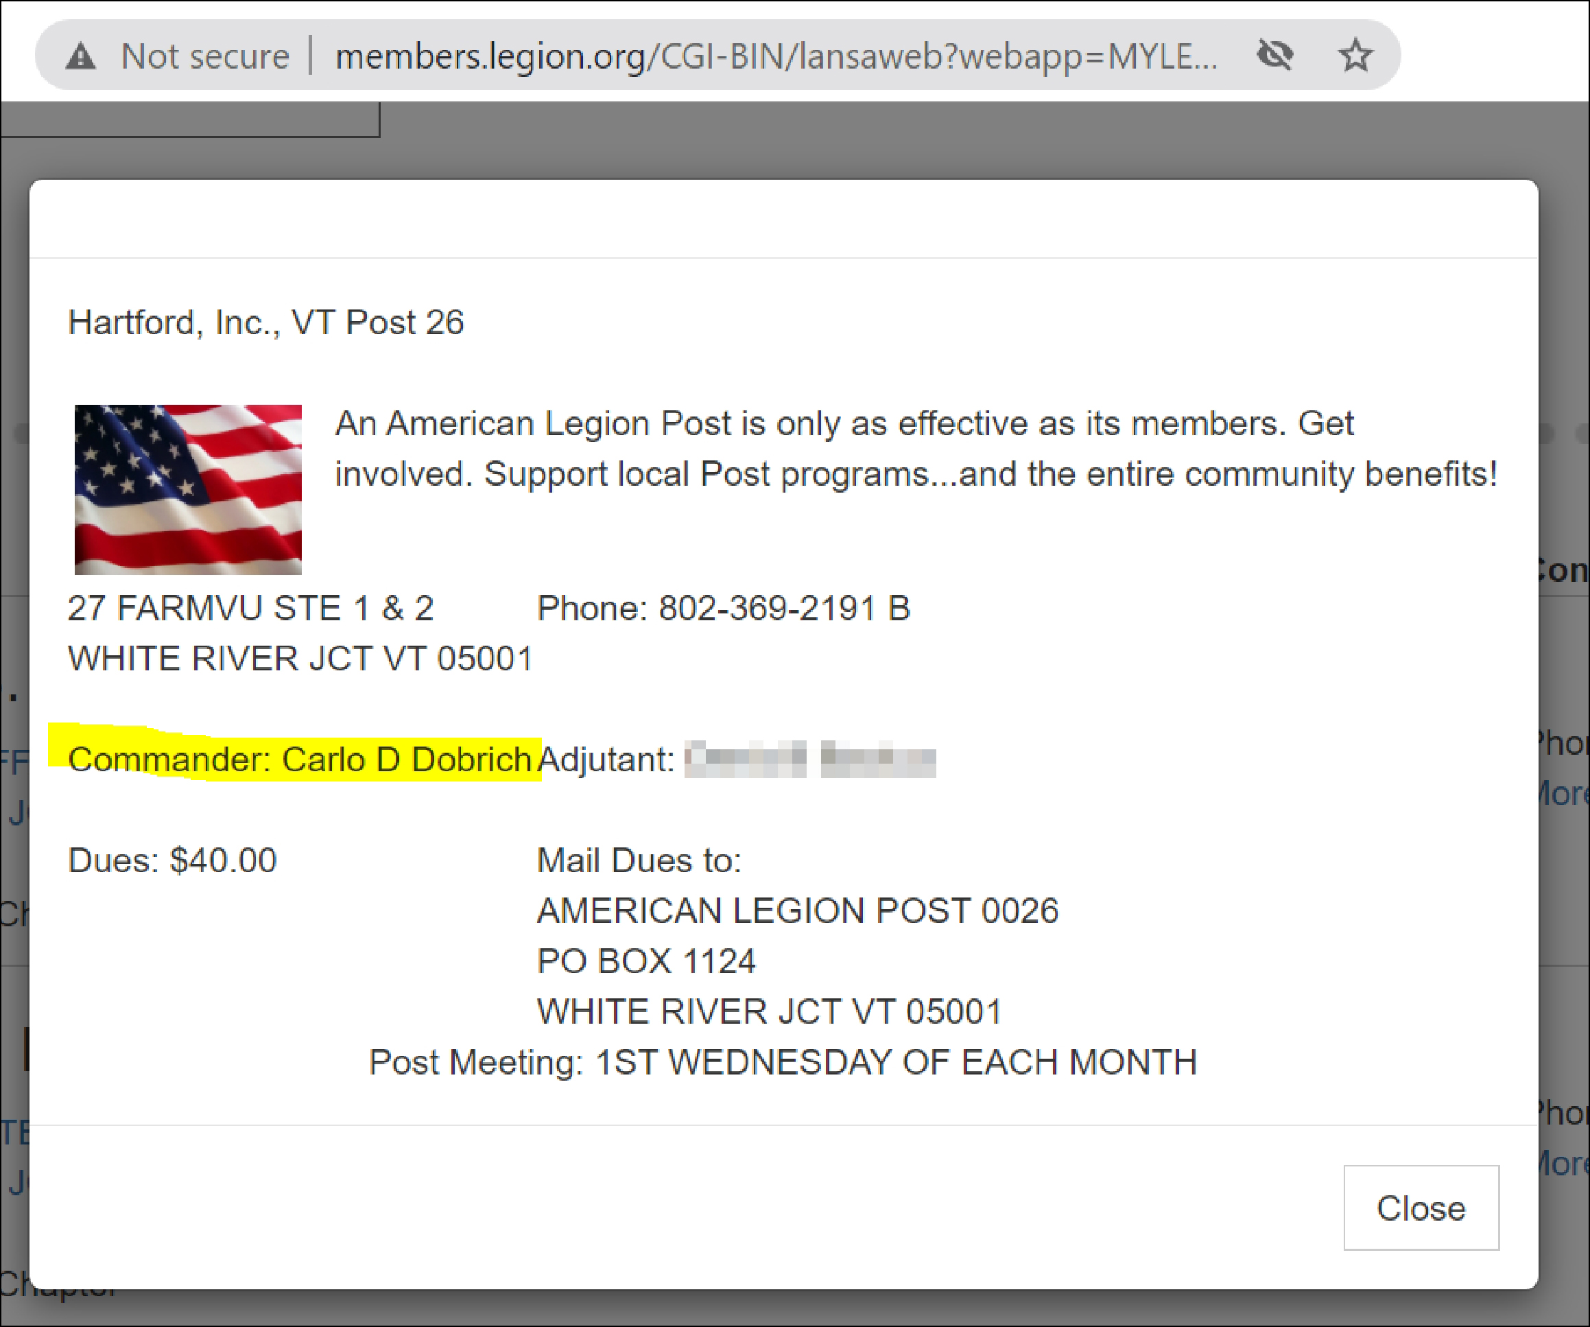Click the Not secure warning triangle icon

(80, 56)
